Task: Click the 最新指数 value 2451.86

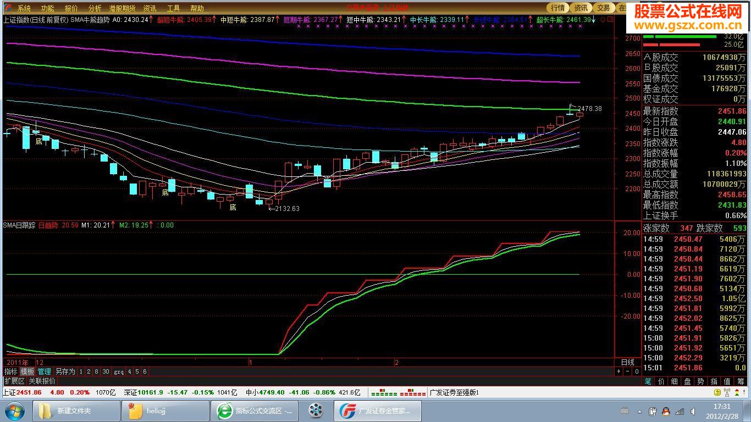Action: 732,111
